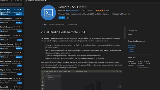Install Remote - Tunnels extension
The width and height of the screenshot is (160, 90).
[18, 48]
